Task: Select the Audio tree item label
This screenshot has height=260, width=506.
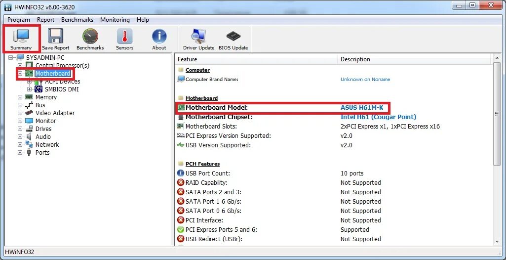Action: pyautogui.click(x=43, y=136)
